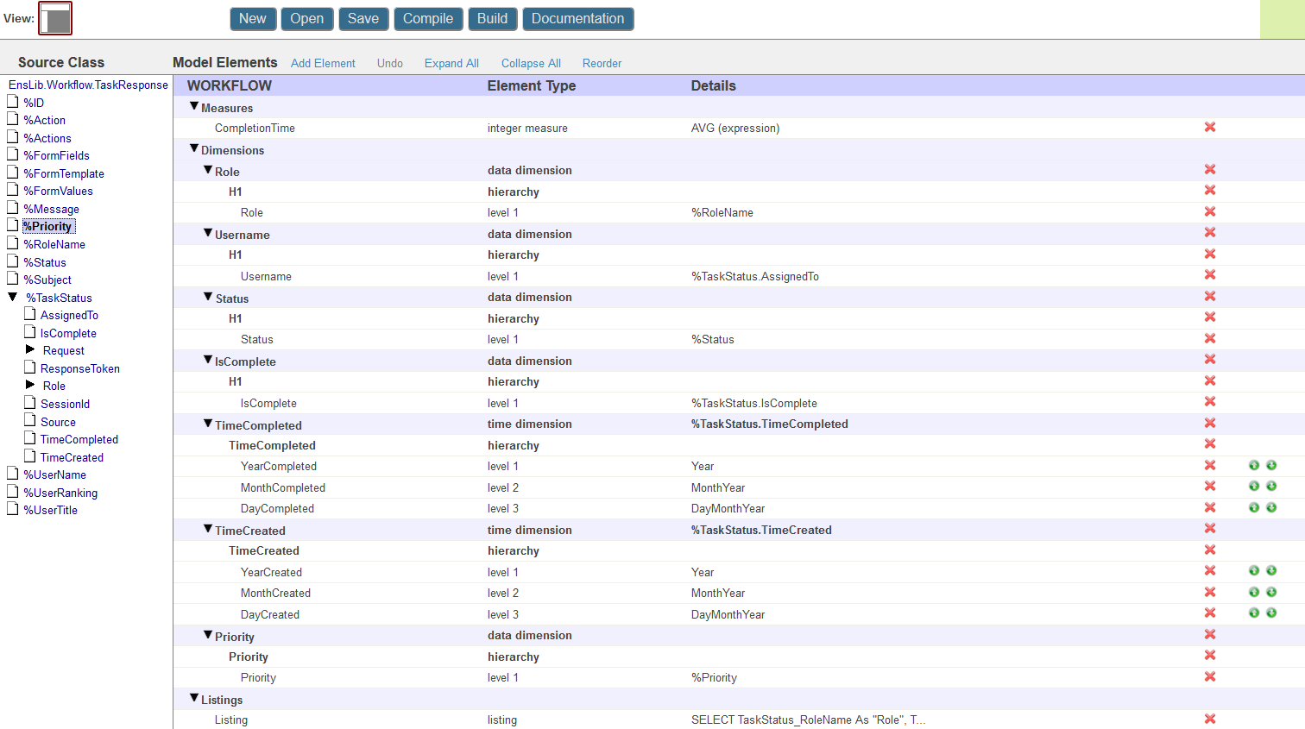Remove the Priority level 1 row
Screen dimensions: 1305x729
click(1210, 676)
